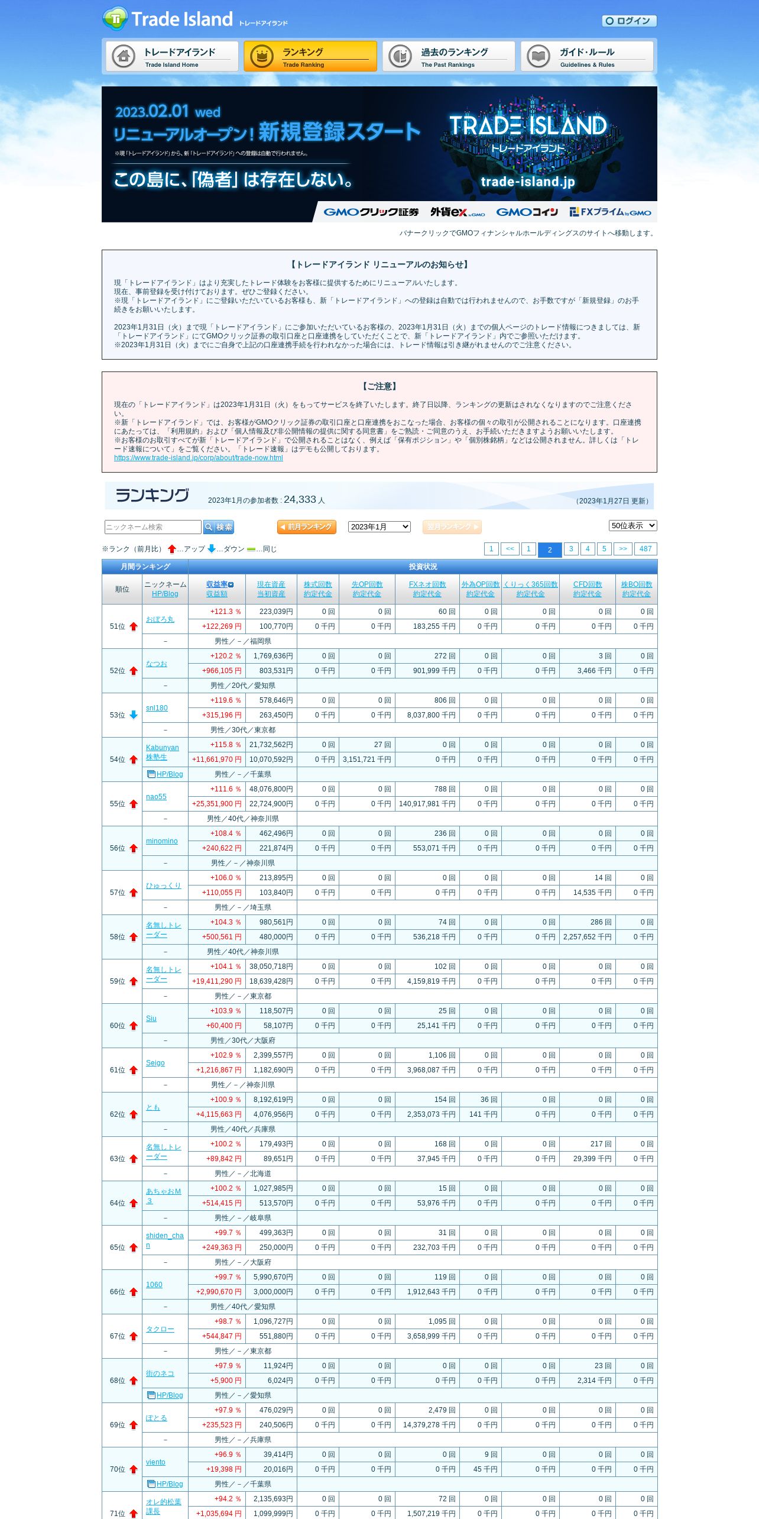Open Trade Island Home house icon
759x1519 pixels.
point(124,56)
